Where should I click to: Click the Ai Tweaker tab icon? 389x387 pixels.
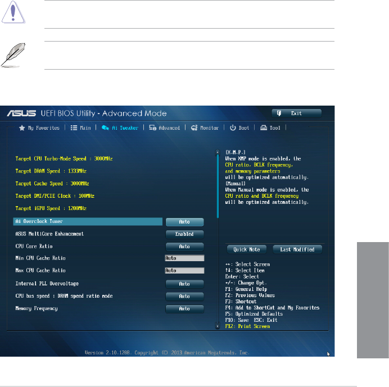tap(105, 128)
